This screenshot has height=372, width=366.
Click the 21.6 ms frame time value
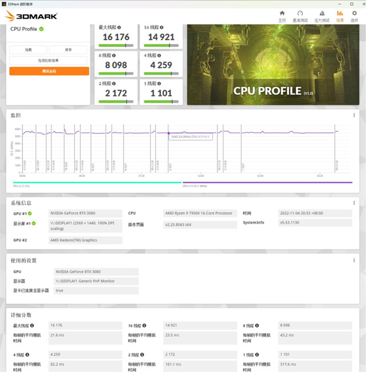(85, 338)
